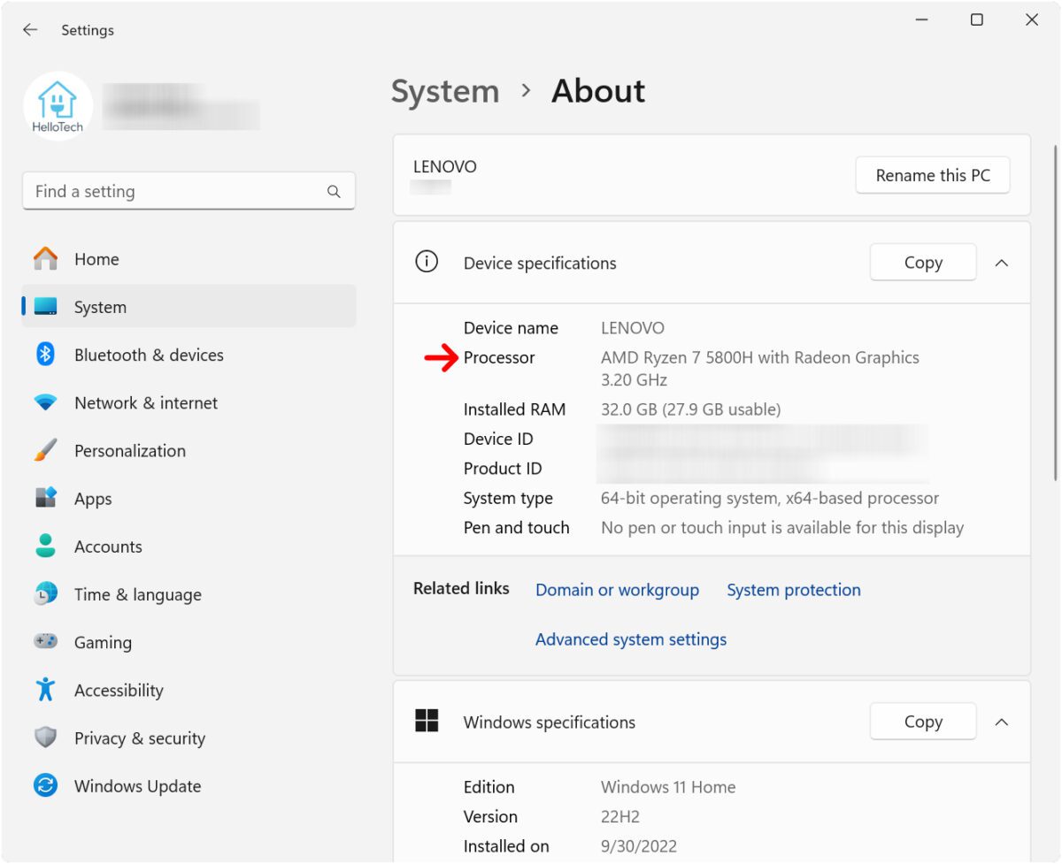Go to Privacy & security

(189, 738)
